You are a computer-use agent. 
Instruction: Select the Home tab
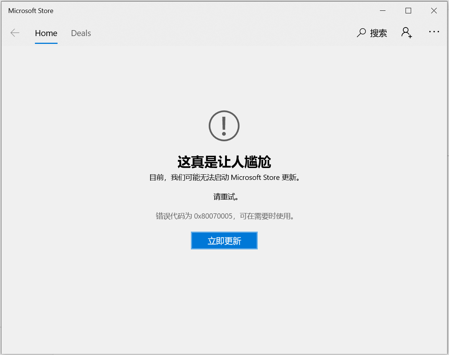[46, 33]
